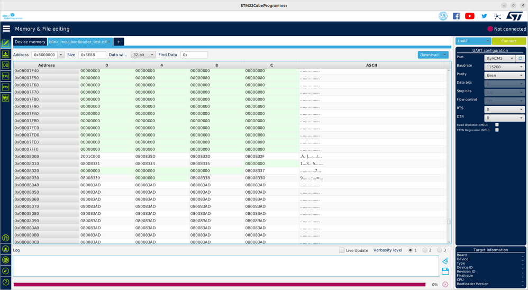Click the beta/firmware update sidebar icon
Viewport: 528px width, 290px height.
(x=5, y=249)
